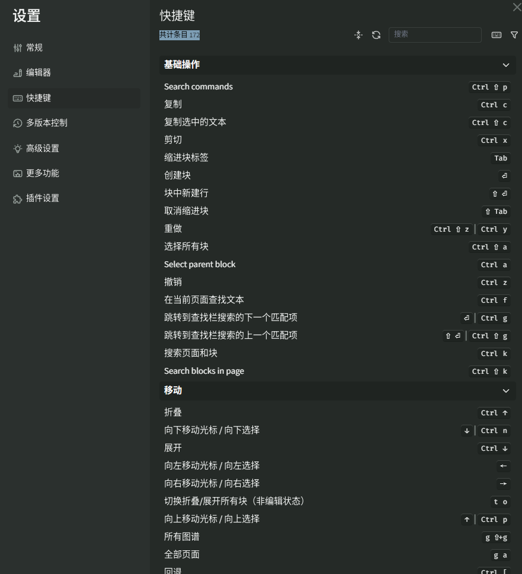
Task: Click the collapse-all arrows icon above shortcut list
Action: coord(358,35)
